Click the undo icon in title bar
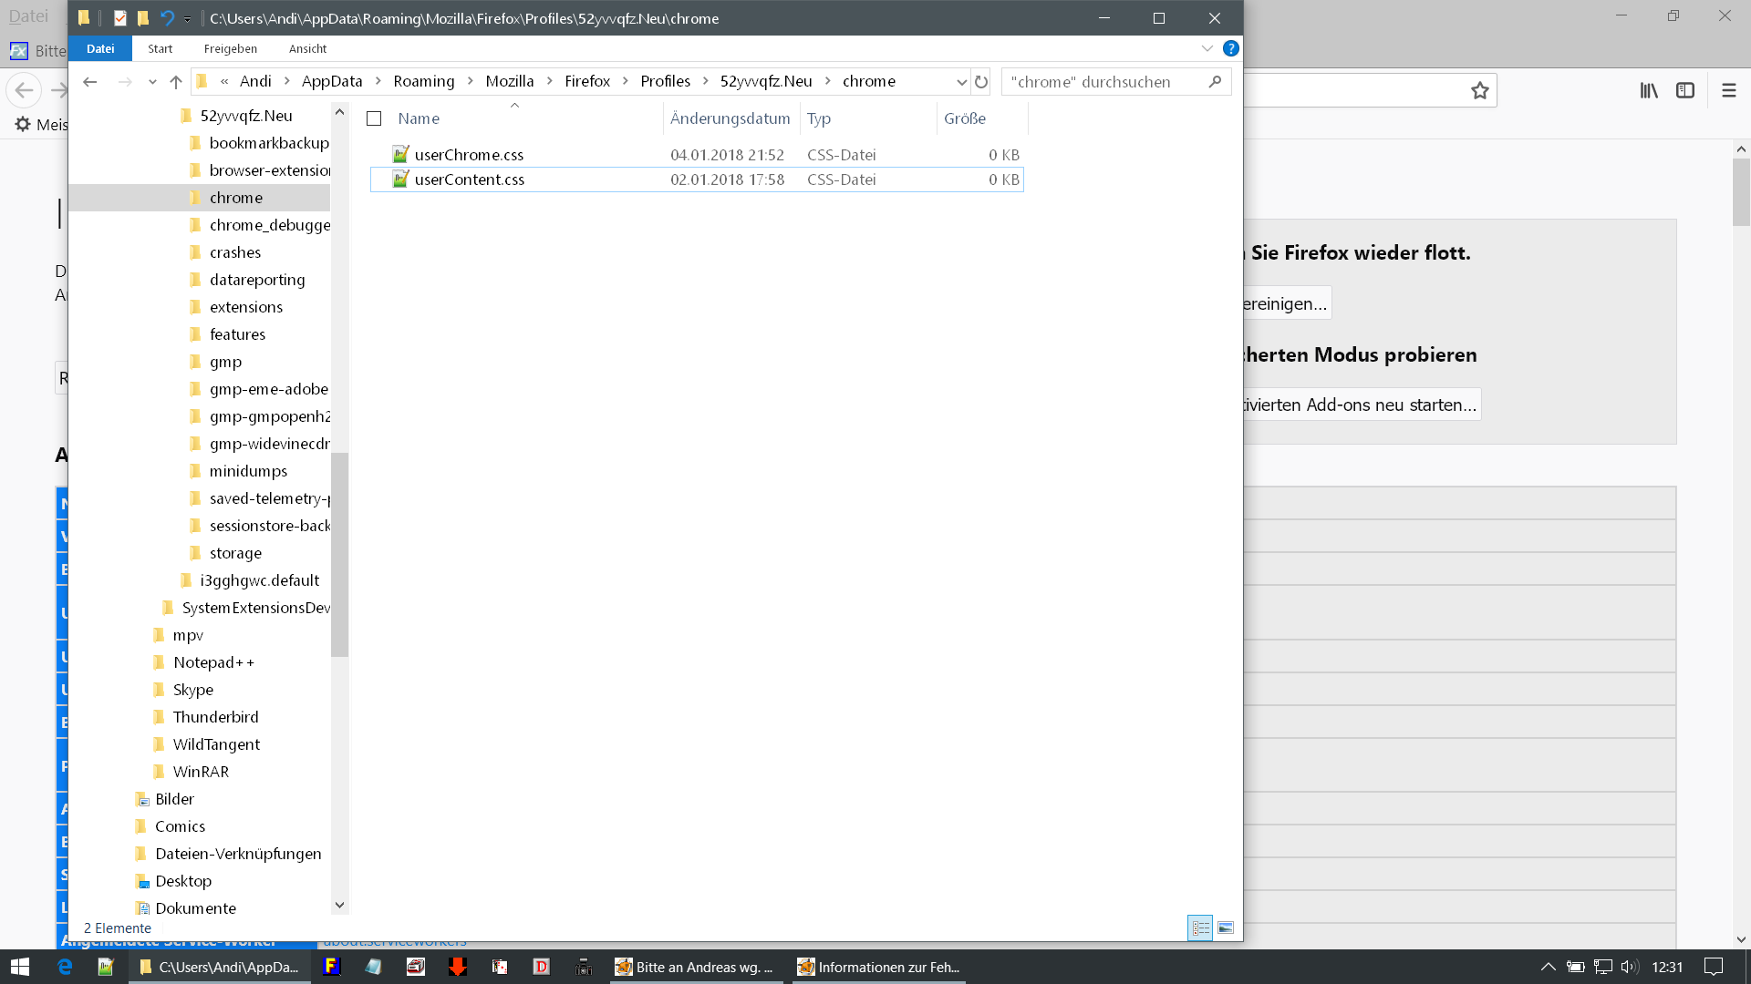This screenshot has width=1751, height=984. tap(167, 18)
